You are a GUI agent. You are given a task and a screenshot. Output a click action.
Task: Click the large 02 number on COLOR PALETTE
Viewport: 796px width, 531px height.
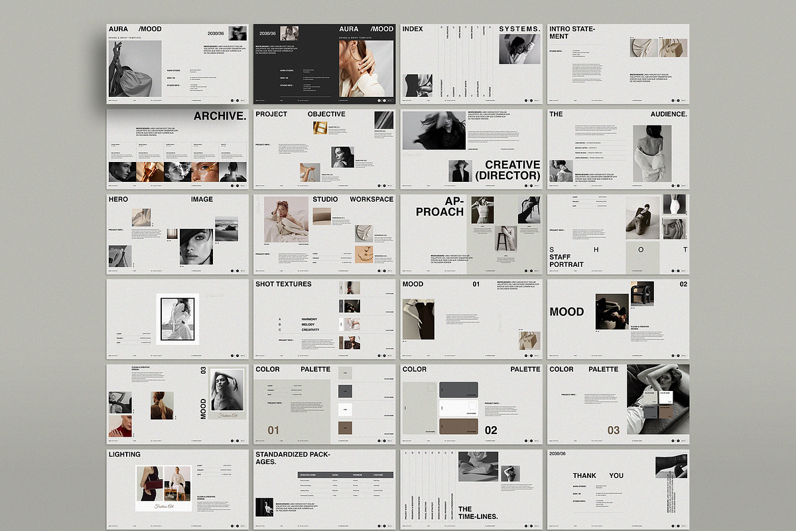click(491, 431)
